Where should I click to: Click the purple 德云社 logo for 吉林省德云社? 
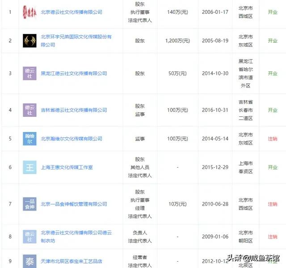tap(29, 110)
